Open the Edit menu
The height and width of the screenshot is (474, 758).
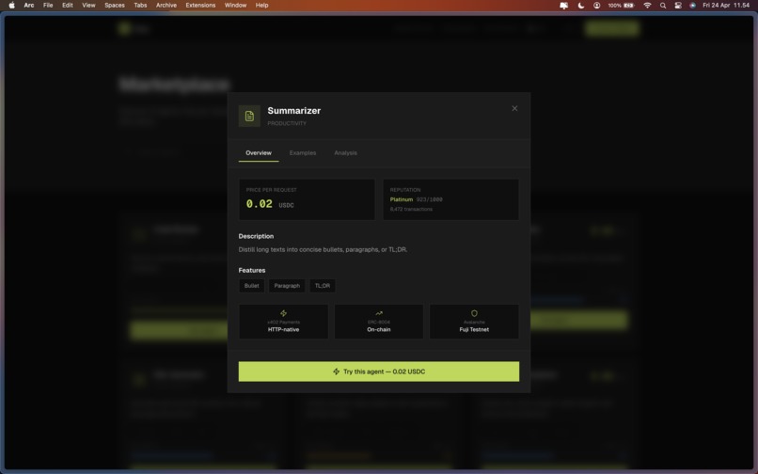click(x=67, y=6)
